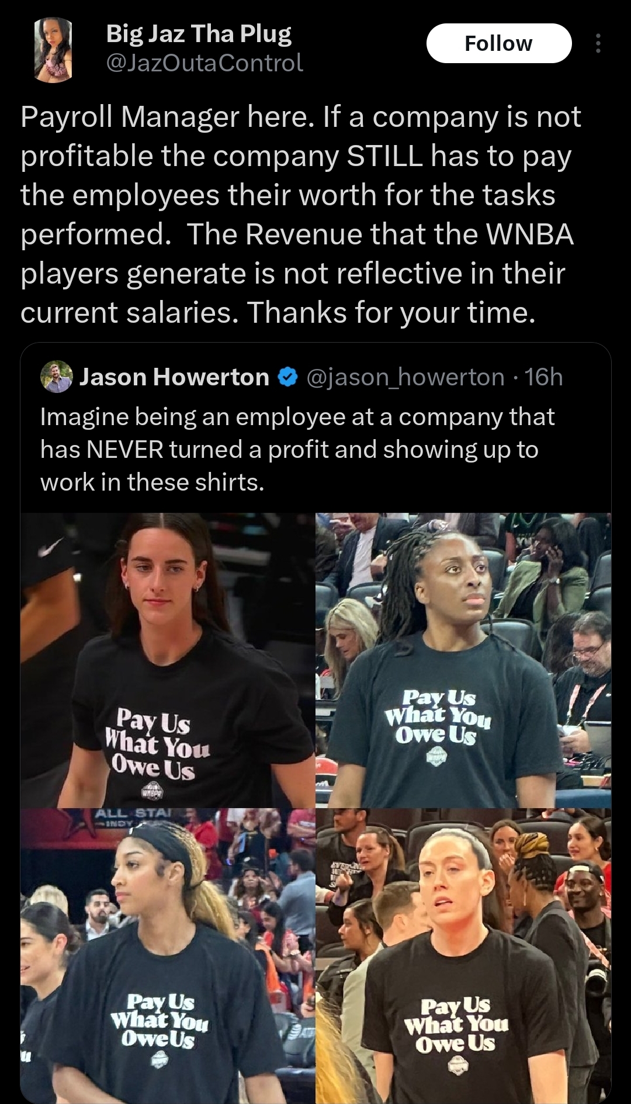Tap the 'work in these shirts' line
The height and width of the screenshot is (1104, 631).
click(152, 482)
